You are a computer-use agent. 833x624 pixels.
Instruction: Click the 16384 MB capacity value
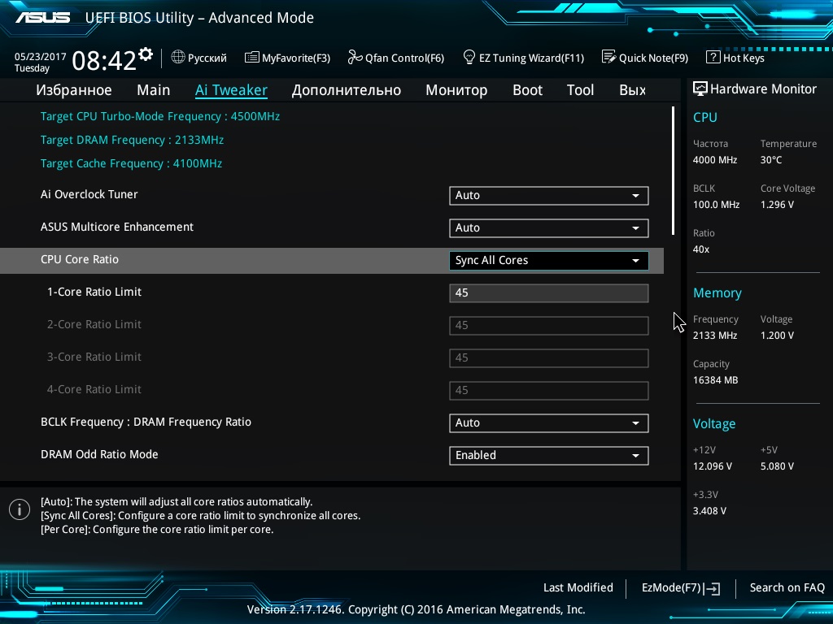[715, 380]
